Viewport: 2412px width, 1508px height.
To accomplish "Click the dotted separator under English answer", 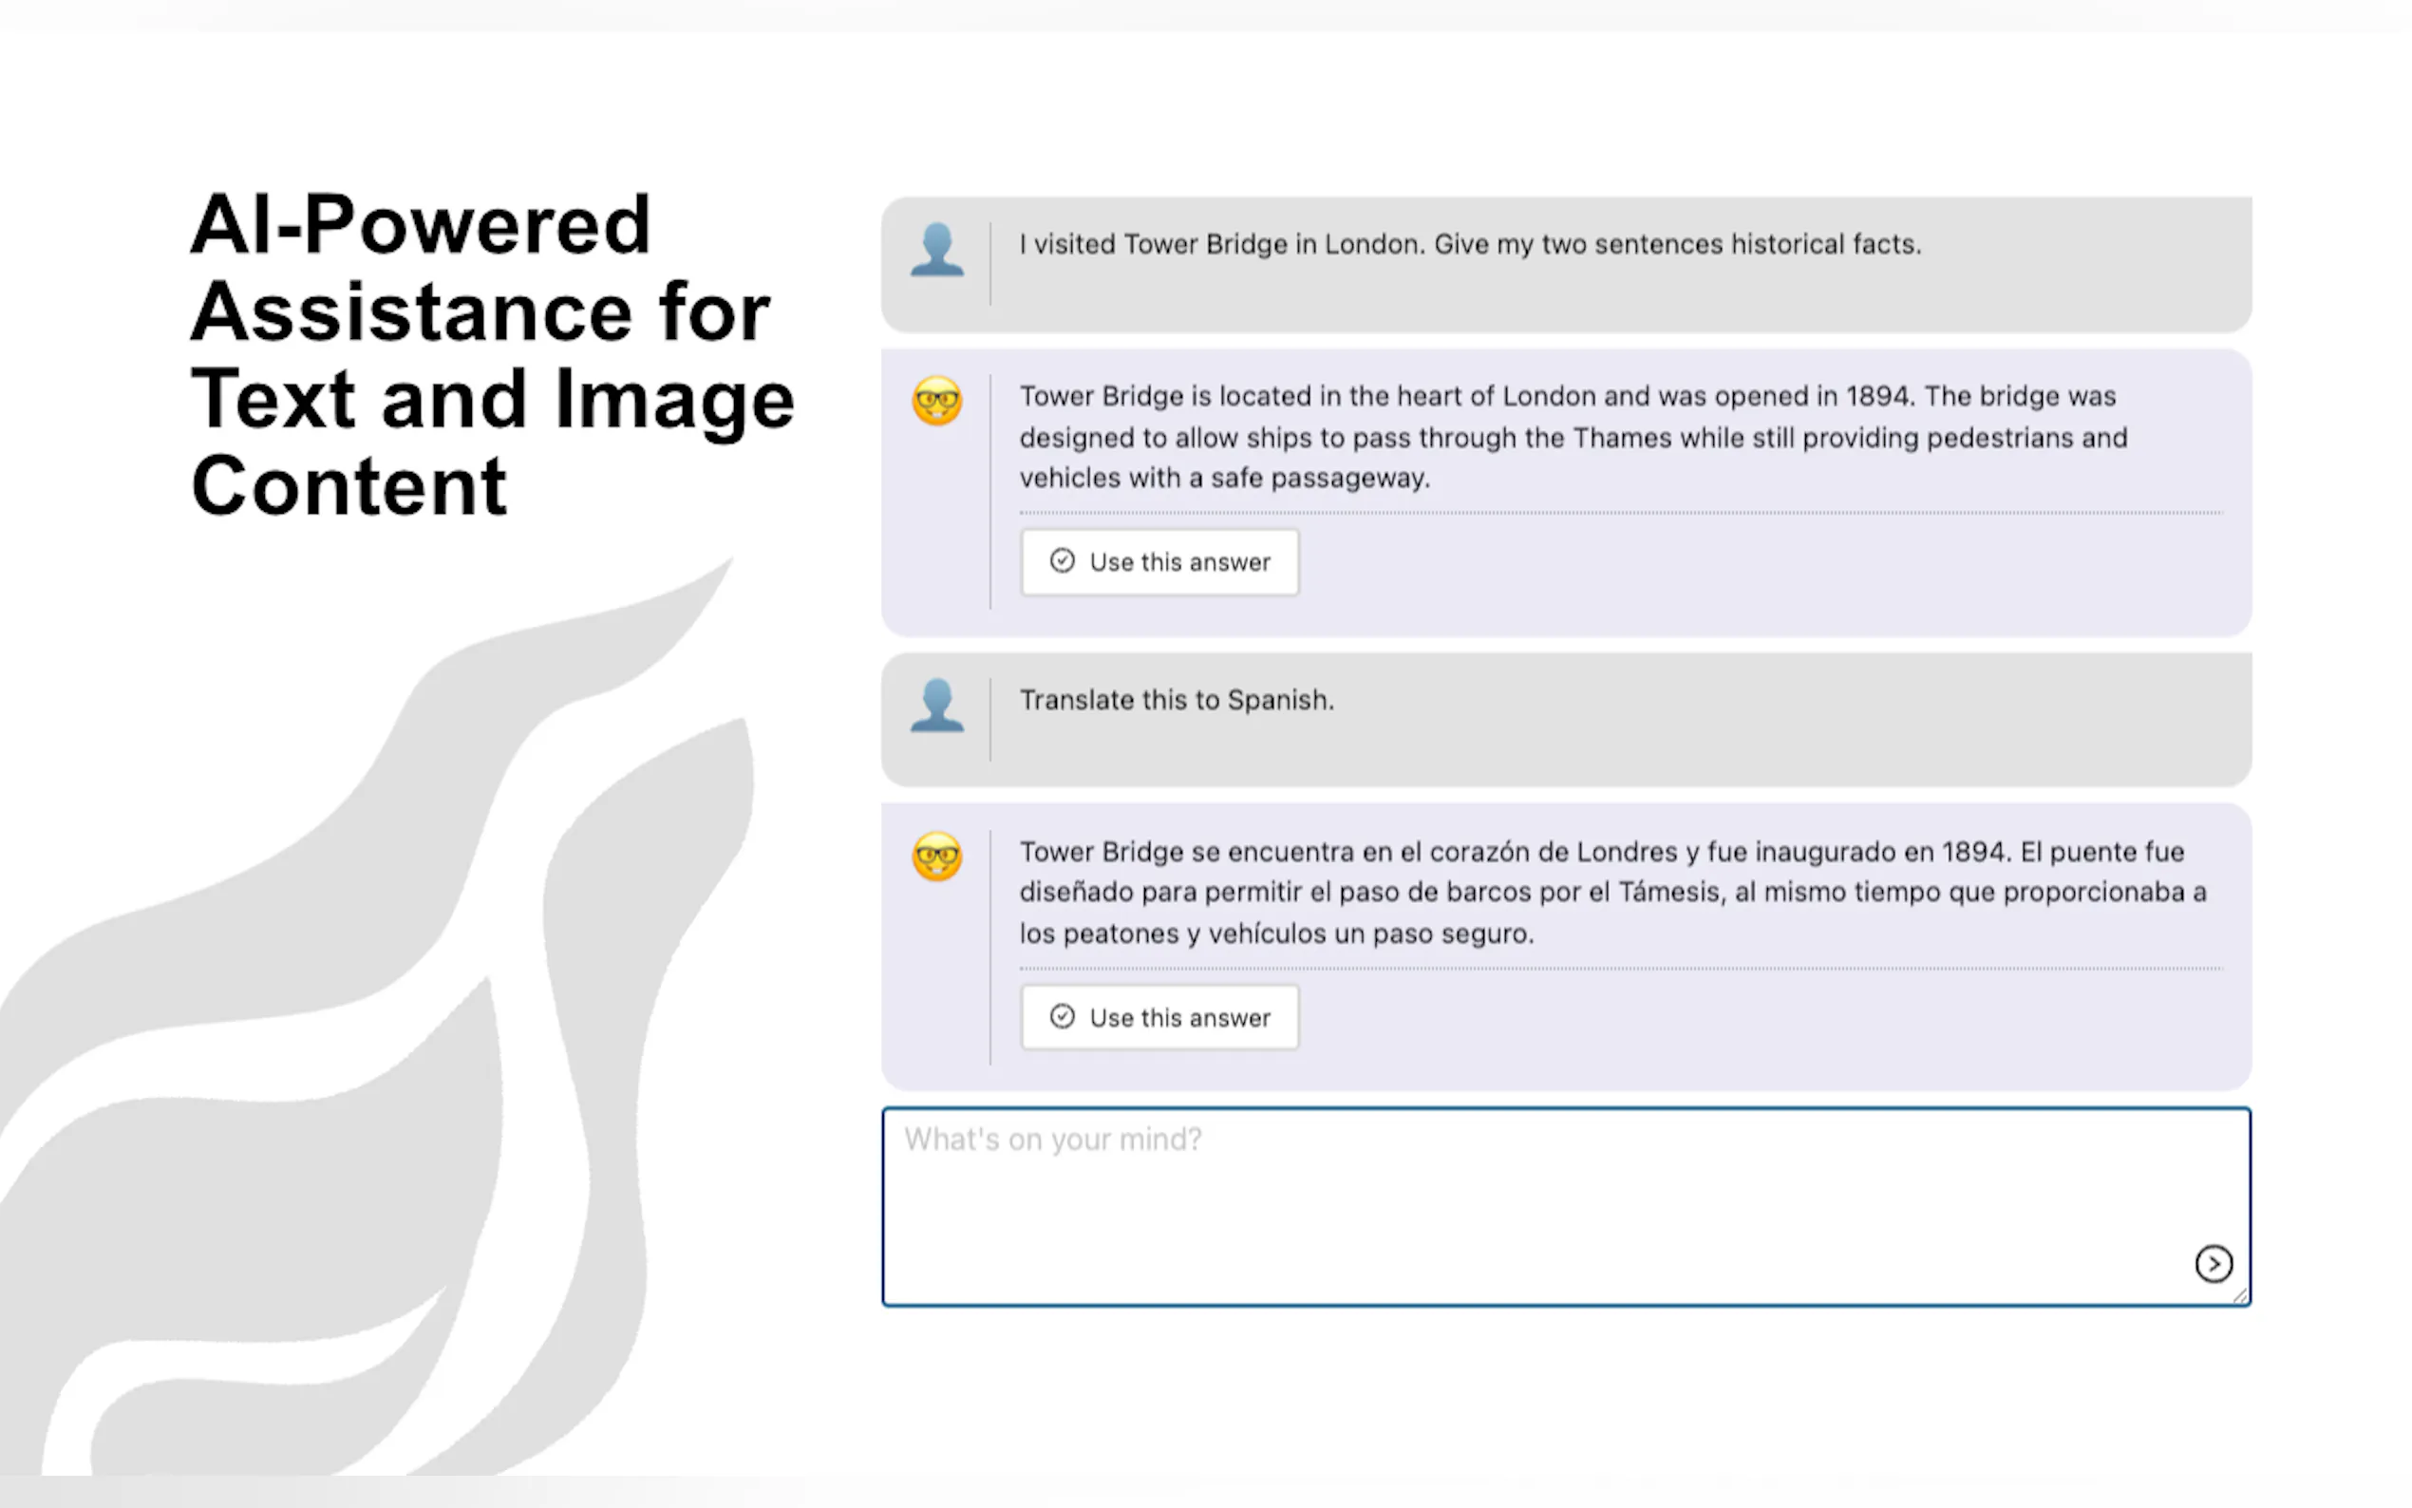I will click(x=1620, y=513).
